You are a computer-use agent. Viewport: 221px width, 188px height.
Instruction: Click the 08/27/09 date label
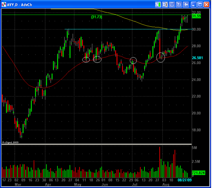click(x=184, y=180)
